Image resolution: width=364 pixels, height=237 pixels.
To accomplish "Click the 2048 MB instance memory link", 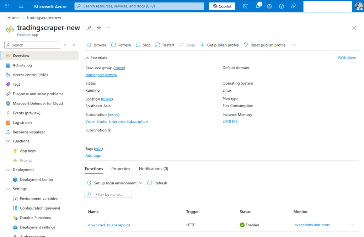I will tap(230, 122).
